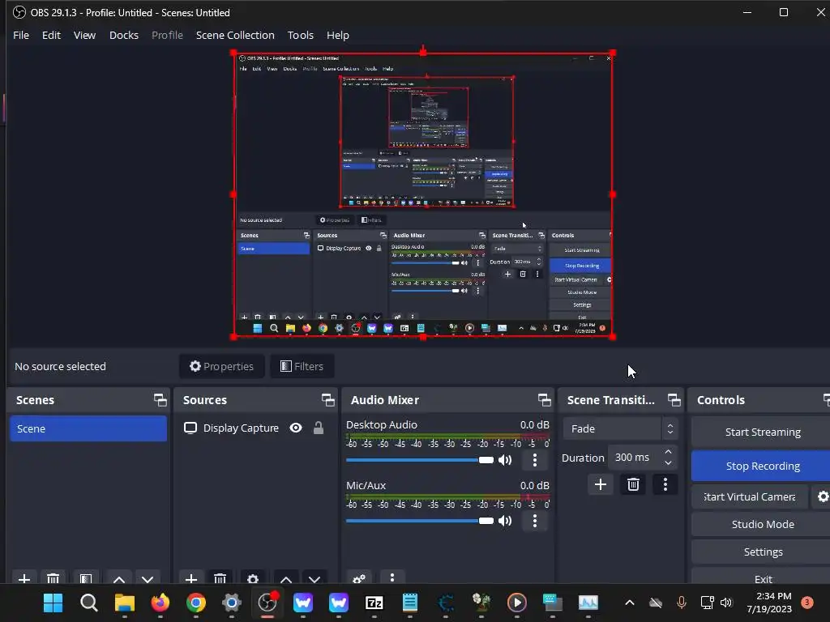Pop out the Audio Mixer dock
The image size is (830, 622).
(x=544, y=400)
